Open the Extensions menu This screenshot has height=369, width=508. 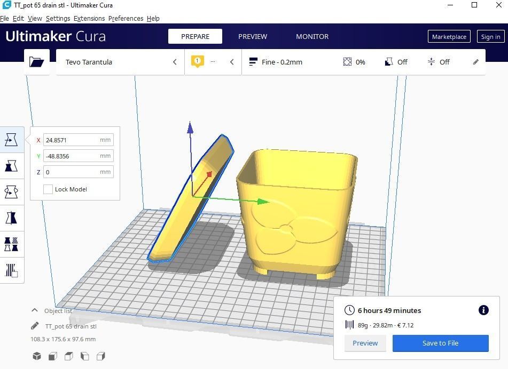pos(89,19)
